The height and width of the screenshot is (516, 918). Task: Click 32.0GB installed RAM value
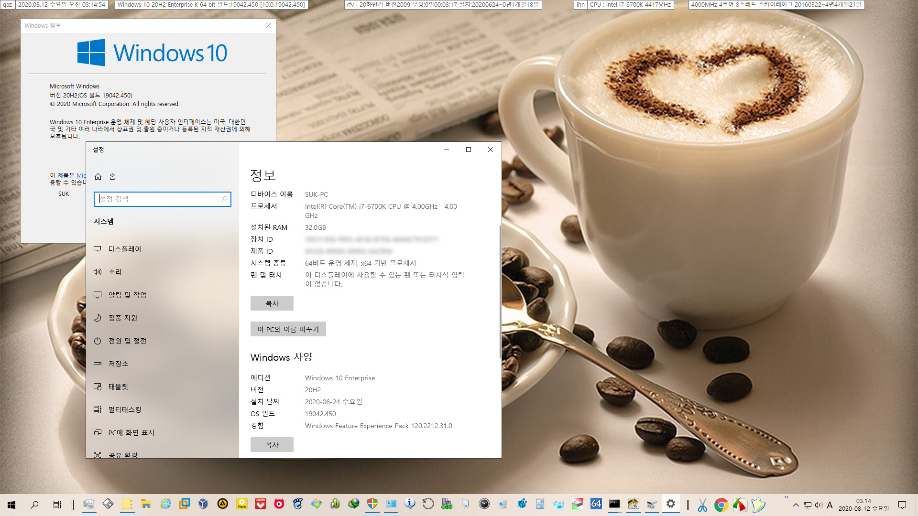point(316,228)
